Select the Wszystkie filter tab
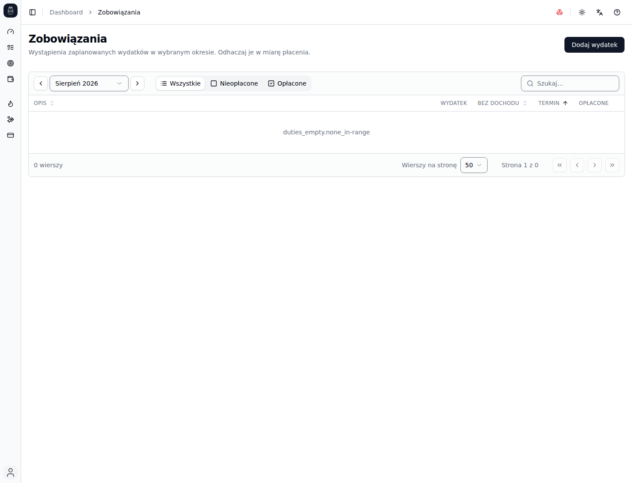This screenshot has height=483, width=632. pyautogui.click(x=180, y=83)
